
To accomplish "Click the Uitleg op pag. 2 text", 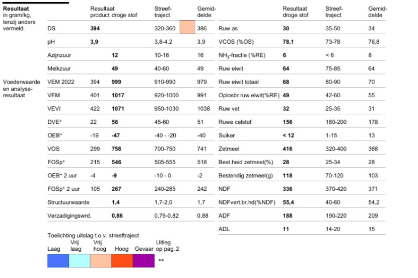I will tap(167, 246).
